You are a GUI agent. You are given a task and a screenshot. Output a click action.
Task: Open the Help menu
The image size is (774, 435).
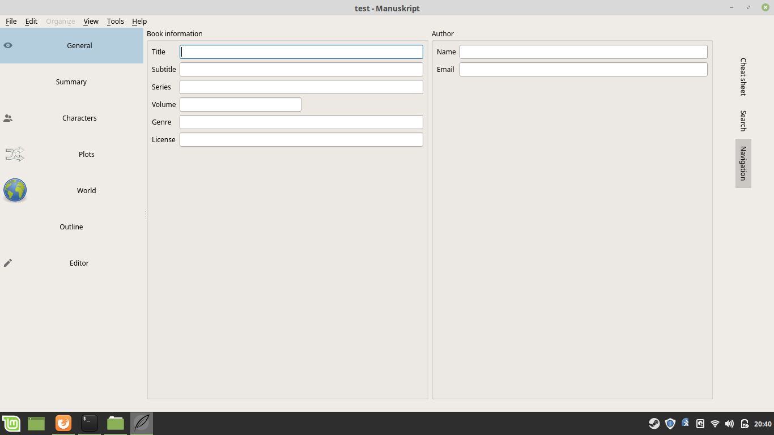(x=139, y=21)
